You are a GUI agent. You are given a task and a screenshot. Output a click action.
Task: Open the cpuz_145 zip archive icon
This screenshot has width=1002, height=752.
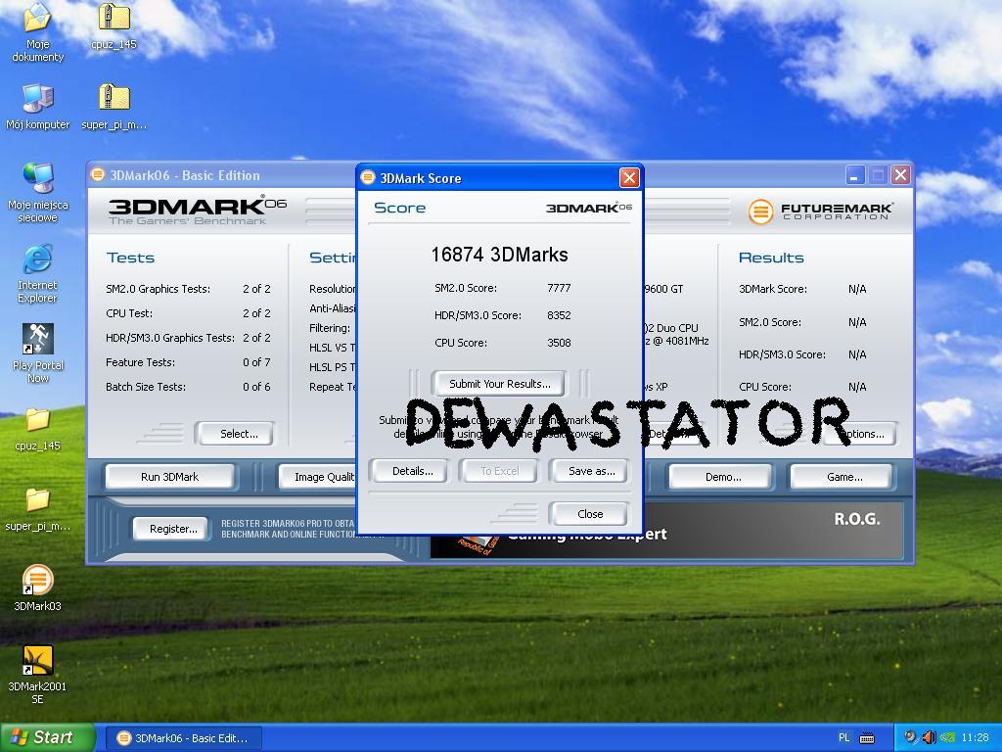(114, 26)
